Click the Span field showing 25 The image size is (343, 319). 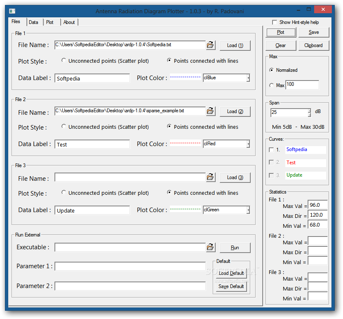pyautogui.click(x=289, y=113)
